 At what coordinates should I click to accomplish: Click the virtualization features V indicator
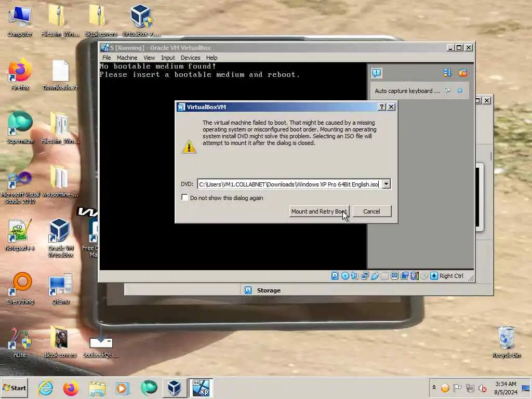pos(414,276)
